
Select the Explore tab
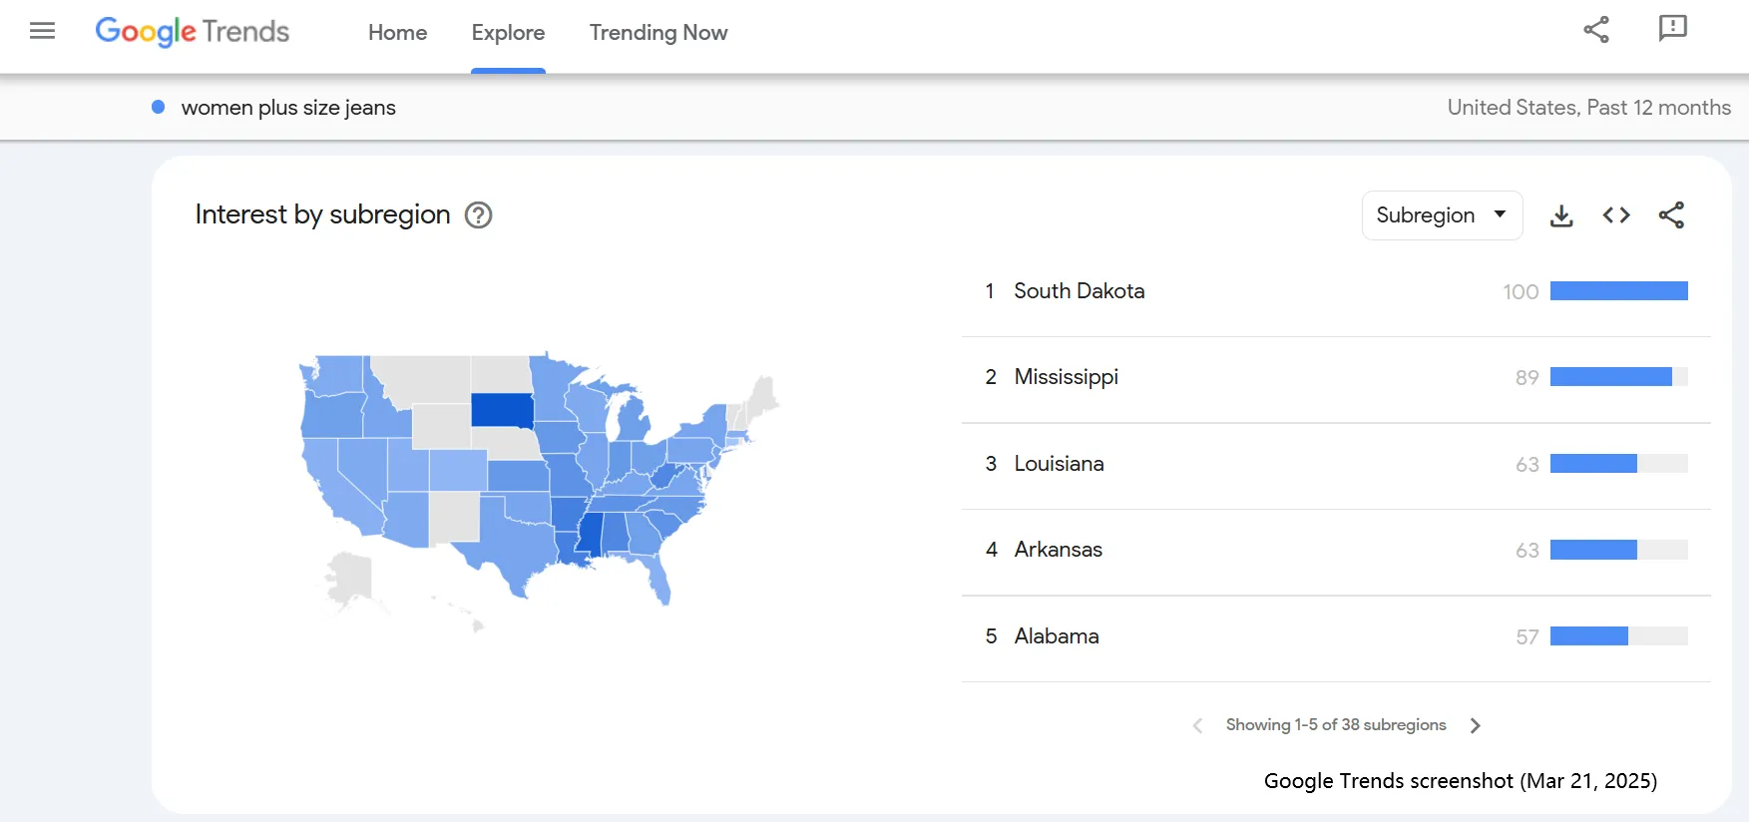pyautogui.click(x=508, y=33)
